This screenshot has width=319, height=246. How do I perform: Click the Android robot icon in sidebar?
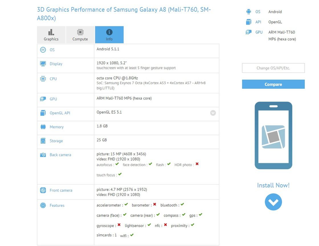[x=249, y=12]
